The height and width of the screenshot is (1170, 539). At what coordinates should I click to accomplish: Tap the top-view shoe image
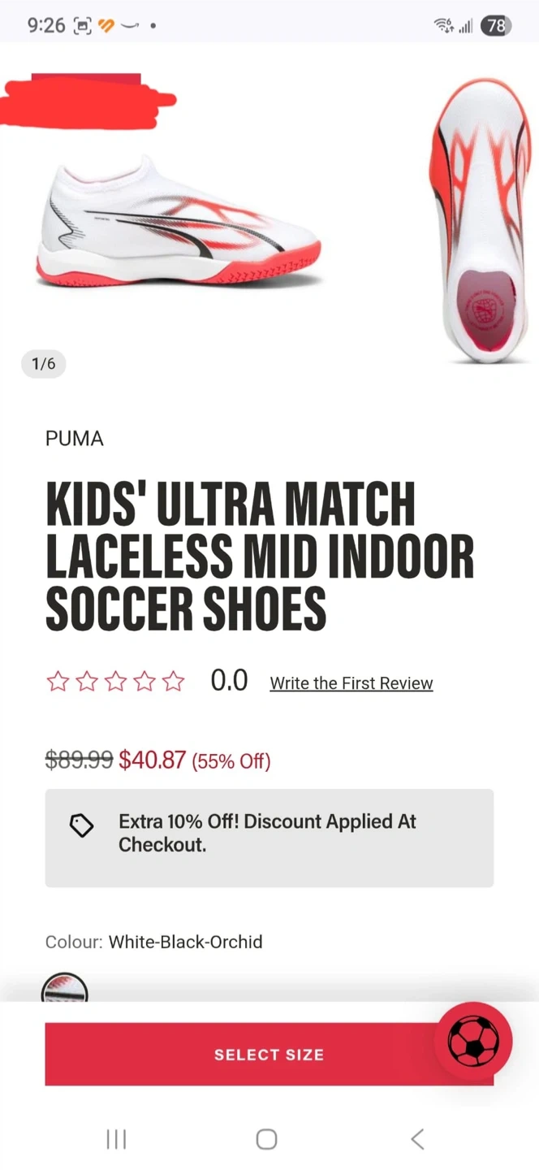click(x=481, y=219)
